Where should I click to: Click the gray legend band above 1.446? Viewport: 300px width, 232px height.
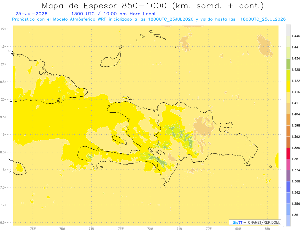click(288, 30)
